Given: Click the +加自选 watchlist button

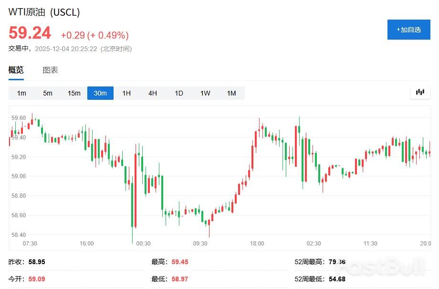Looking at the screenshot, I should click(408, 29).
